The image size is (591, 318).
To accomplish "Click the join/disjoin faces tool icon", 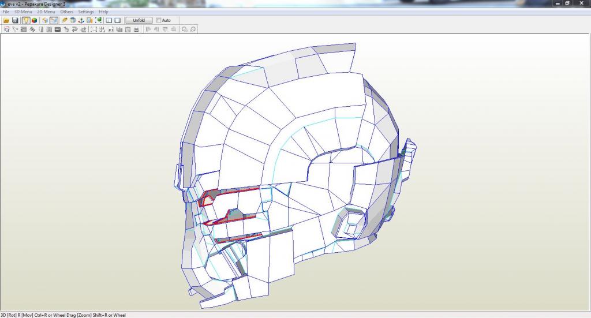I will [x=23, y=29].
